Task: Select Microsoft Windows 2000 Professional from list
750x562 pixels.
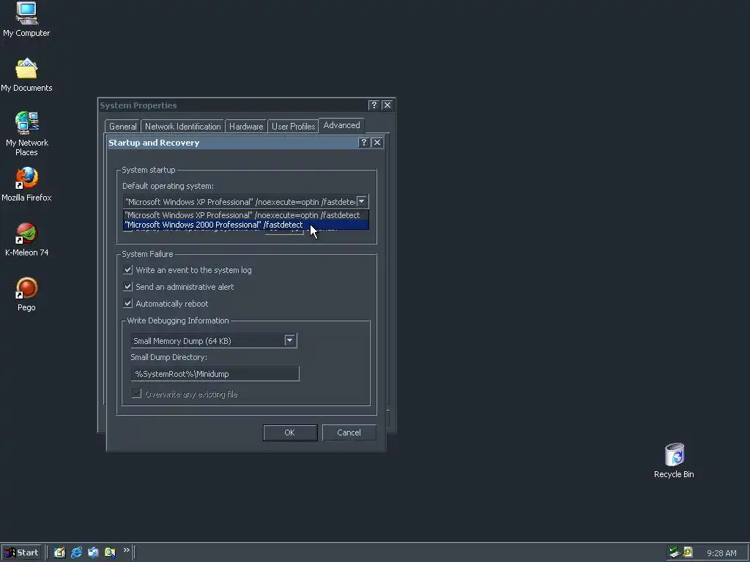Action: (x=246, y=225)
